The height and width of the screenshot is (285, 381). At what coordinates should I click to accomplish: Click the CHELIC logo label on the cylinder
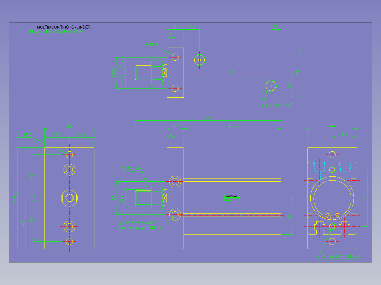233,198
